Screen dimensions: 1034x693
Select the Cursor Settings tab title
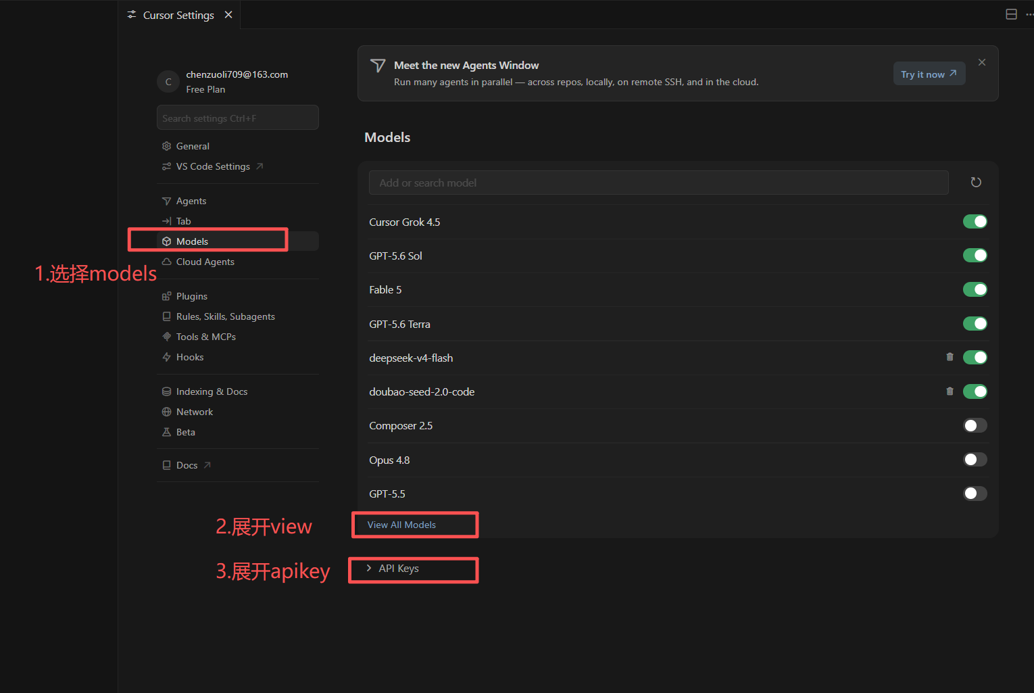coord(178,15)
